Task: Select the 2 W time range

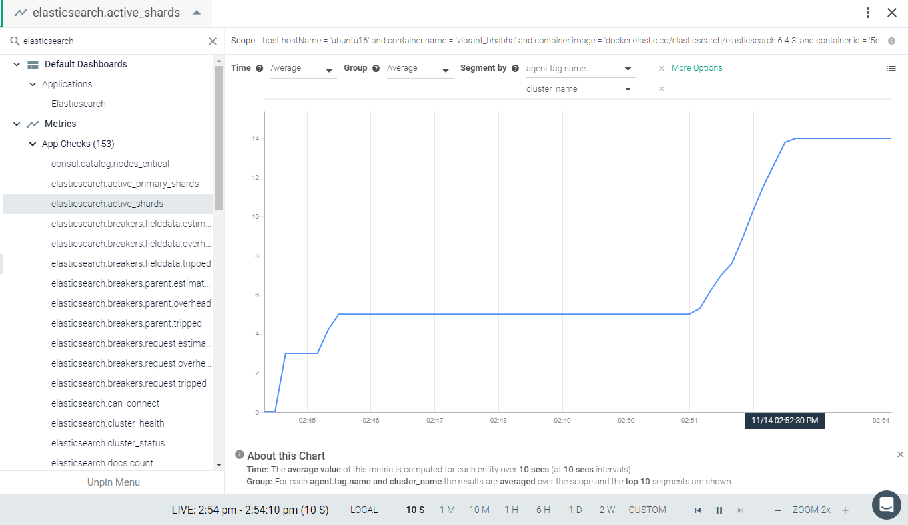Action: point(607,510)
